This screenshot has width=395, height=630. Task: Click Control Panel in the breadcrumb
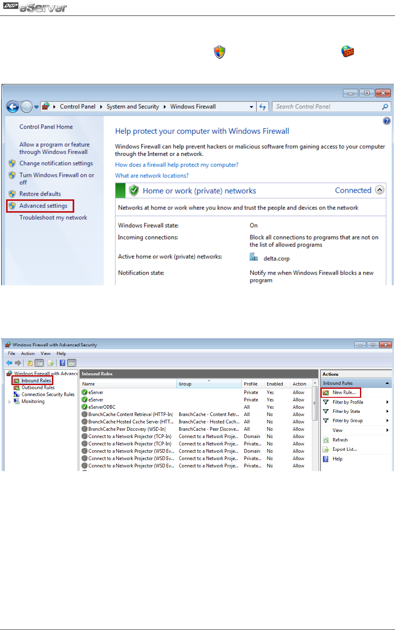pyautogui.click(x=77, y=107)
